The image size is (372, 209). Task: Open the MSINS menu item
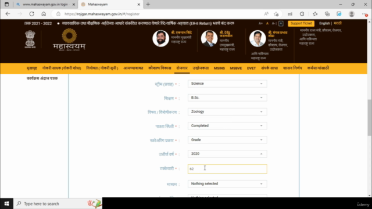(x=219, y=69)
